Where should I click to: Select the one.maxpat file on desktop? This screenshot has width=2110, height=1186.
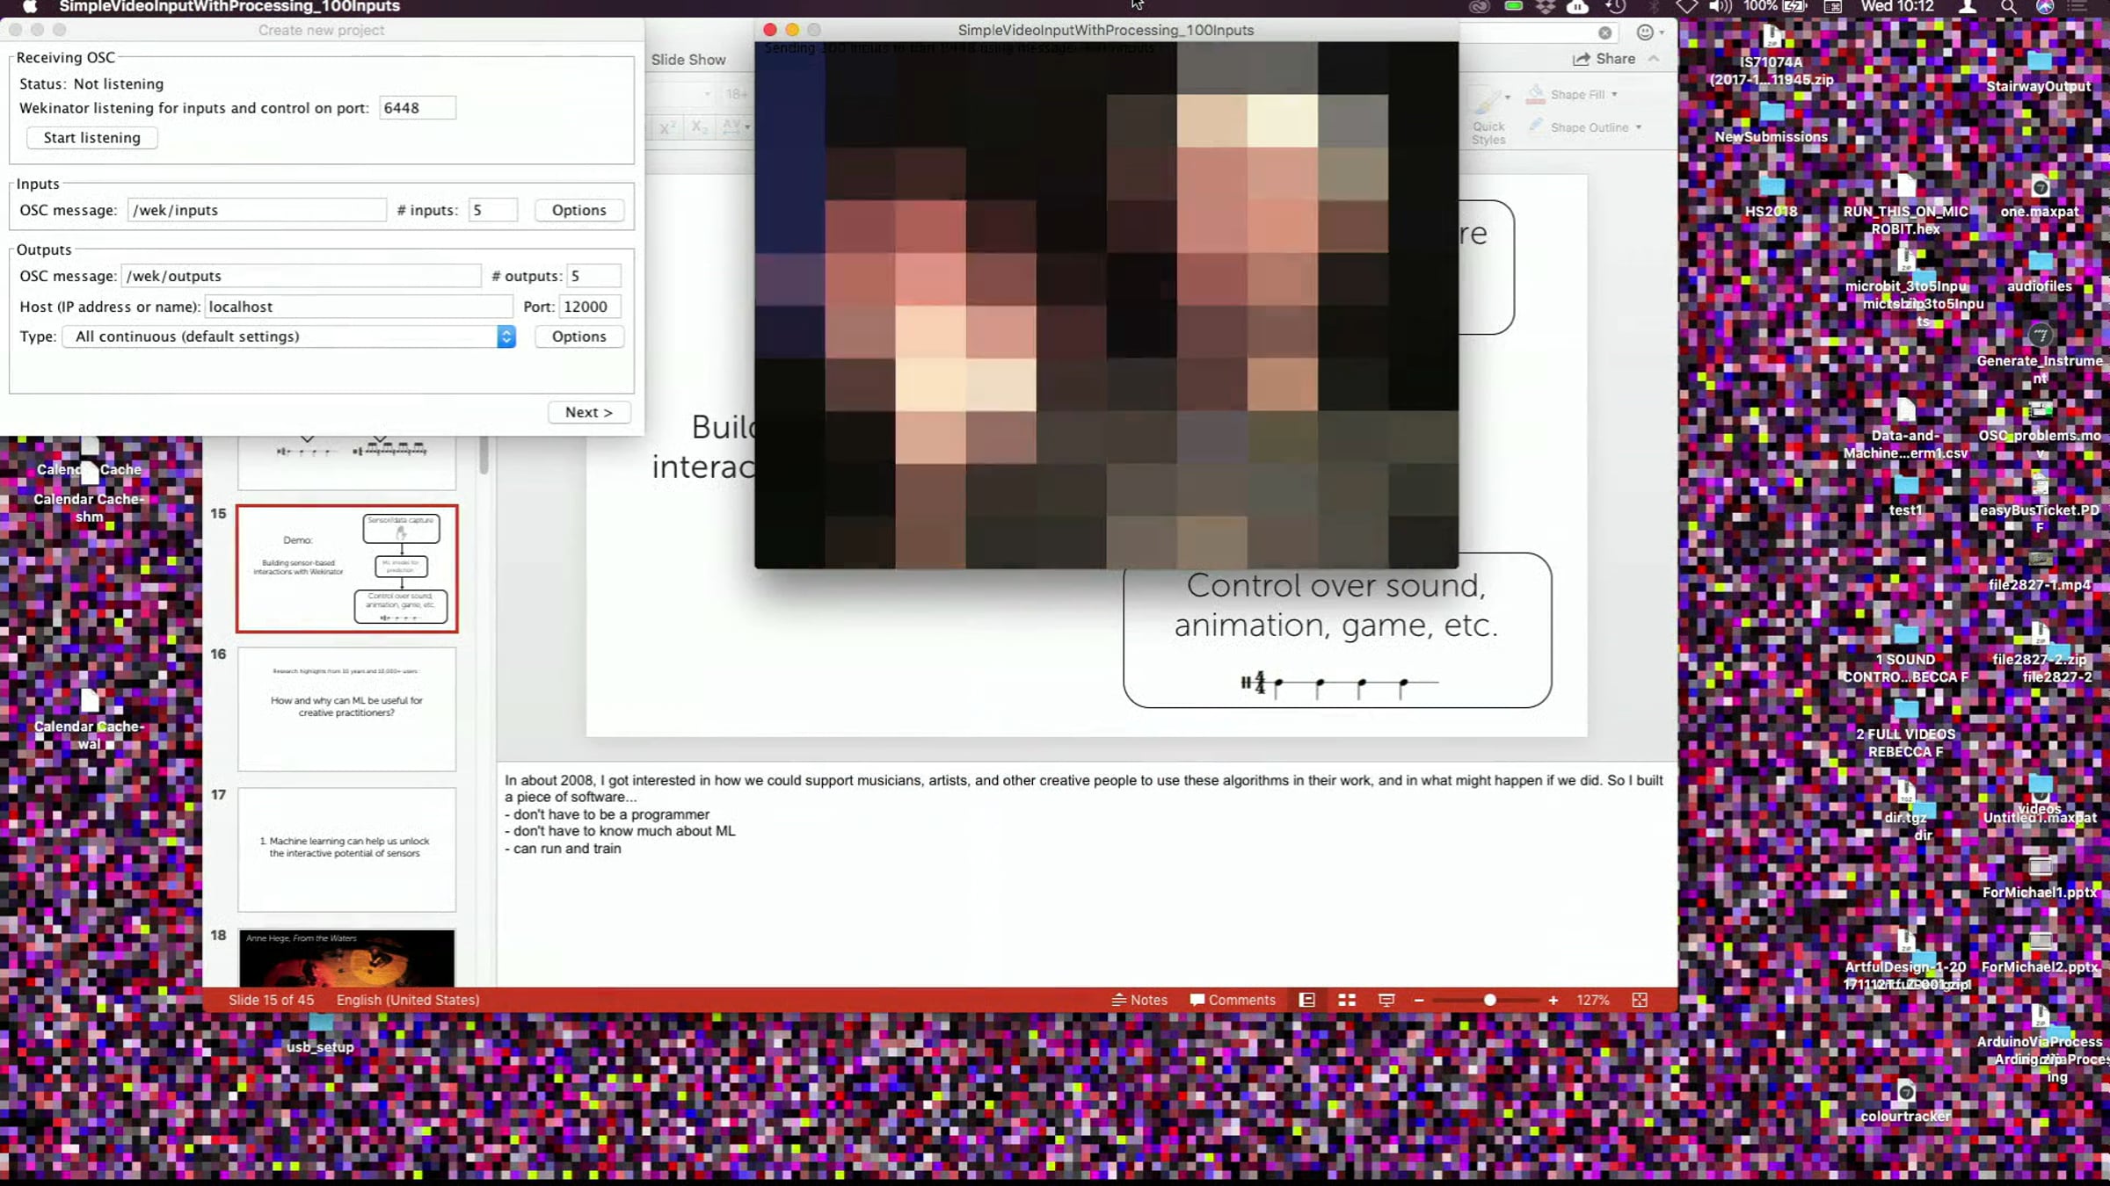tap(2040, 197)
